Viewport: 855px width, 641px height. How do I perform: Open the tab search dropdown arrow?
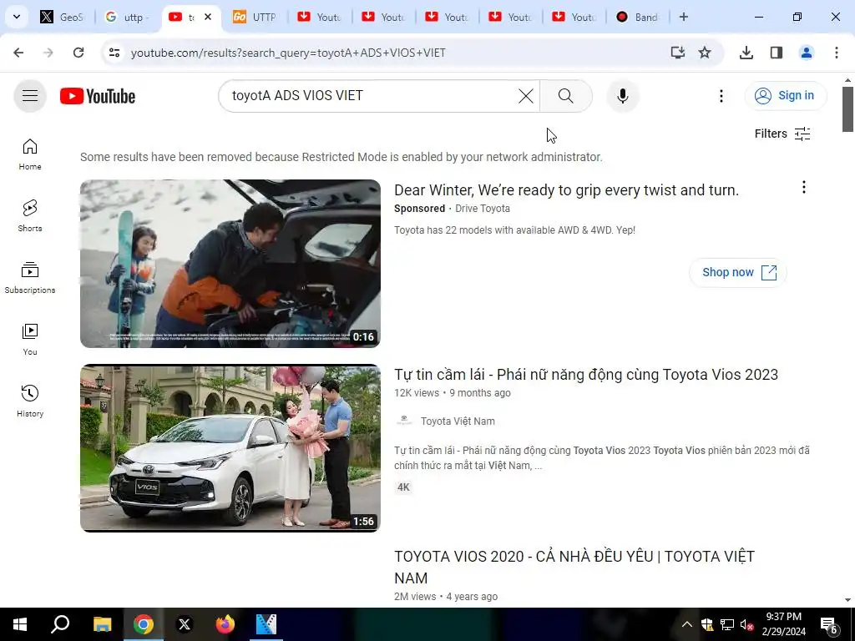click(x=17, y=17)
